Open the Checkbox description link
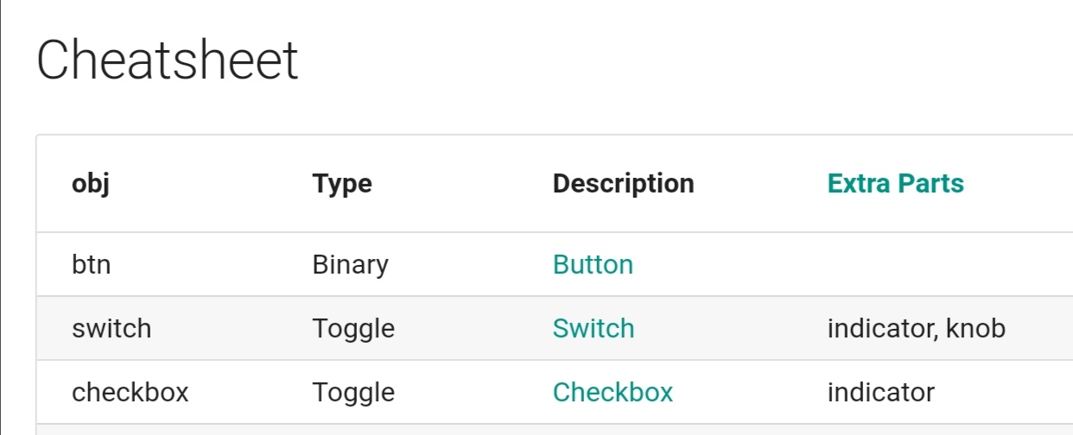This screenshot has width=1073, height=435. (613, 392)
